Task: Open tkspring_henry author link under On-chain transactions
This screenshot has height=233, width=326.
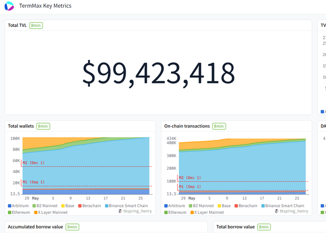Action: tap(294, 211)
